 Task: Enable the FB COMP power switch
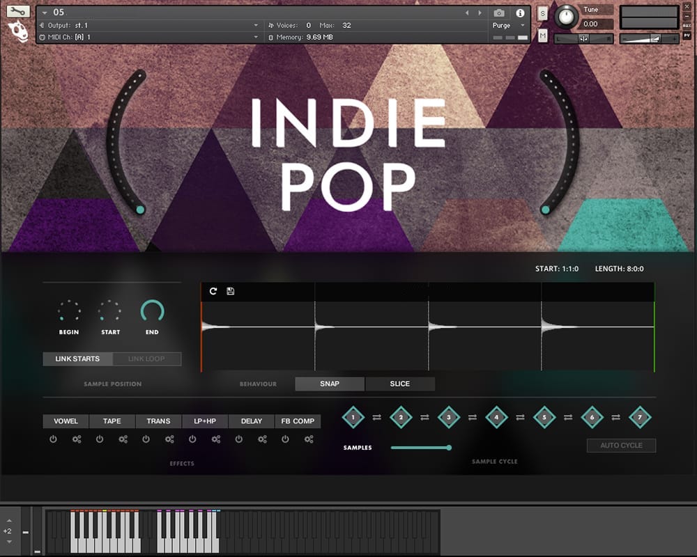[285, 439]
